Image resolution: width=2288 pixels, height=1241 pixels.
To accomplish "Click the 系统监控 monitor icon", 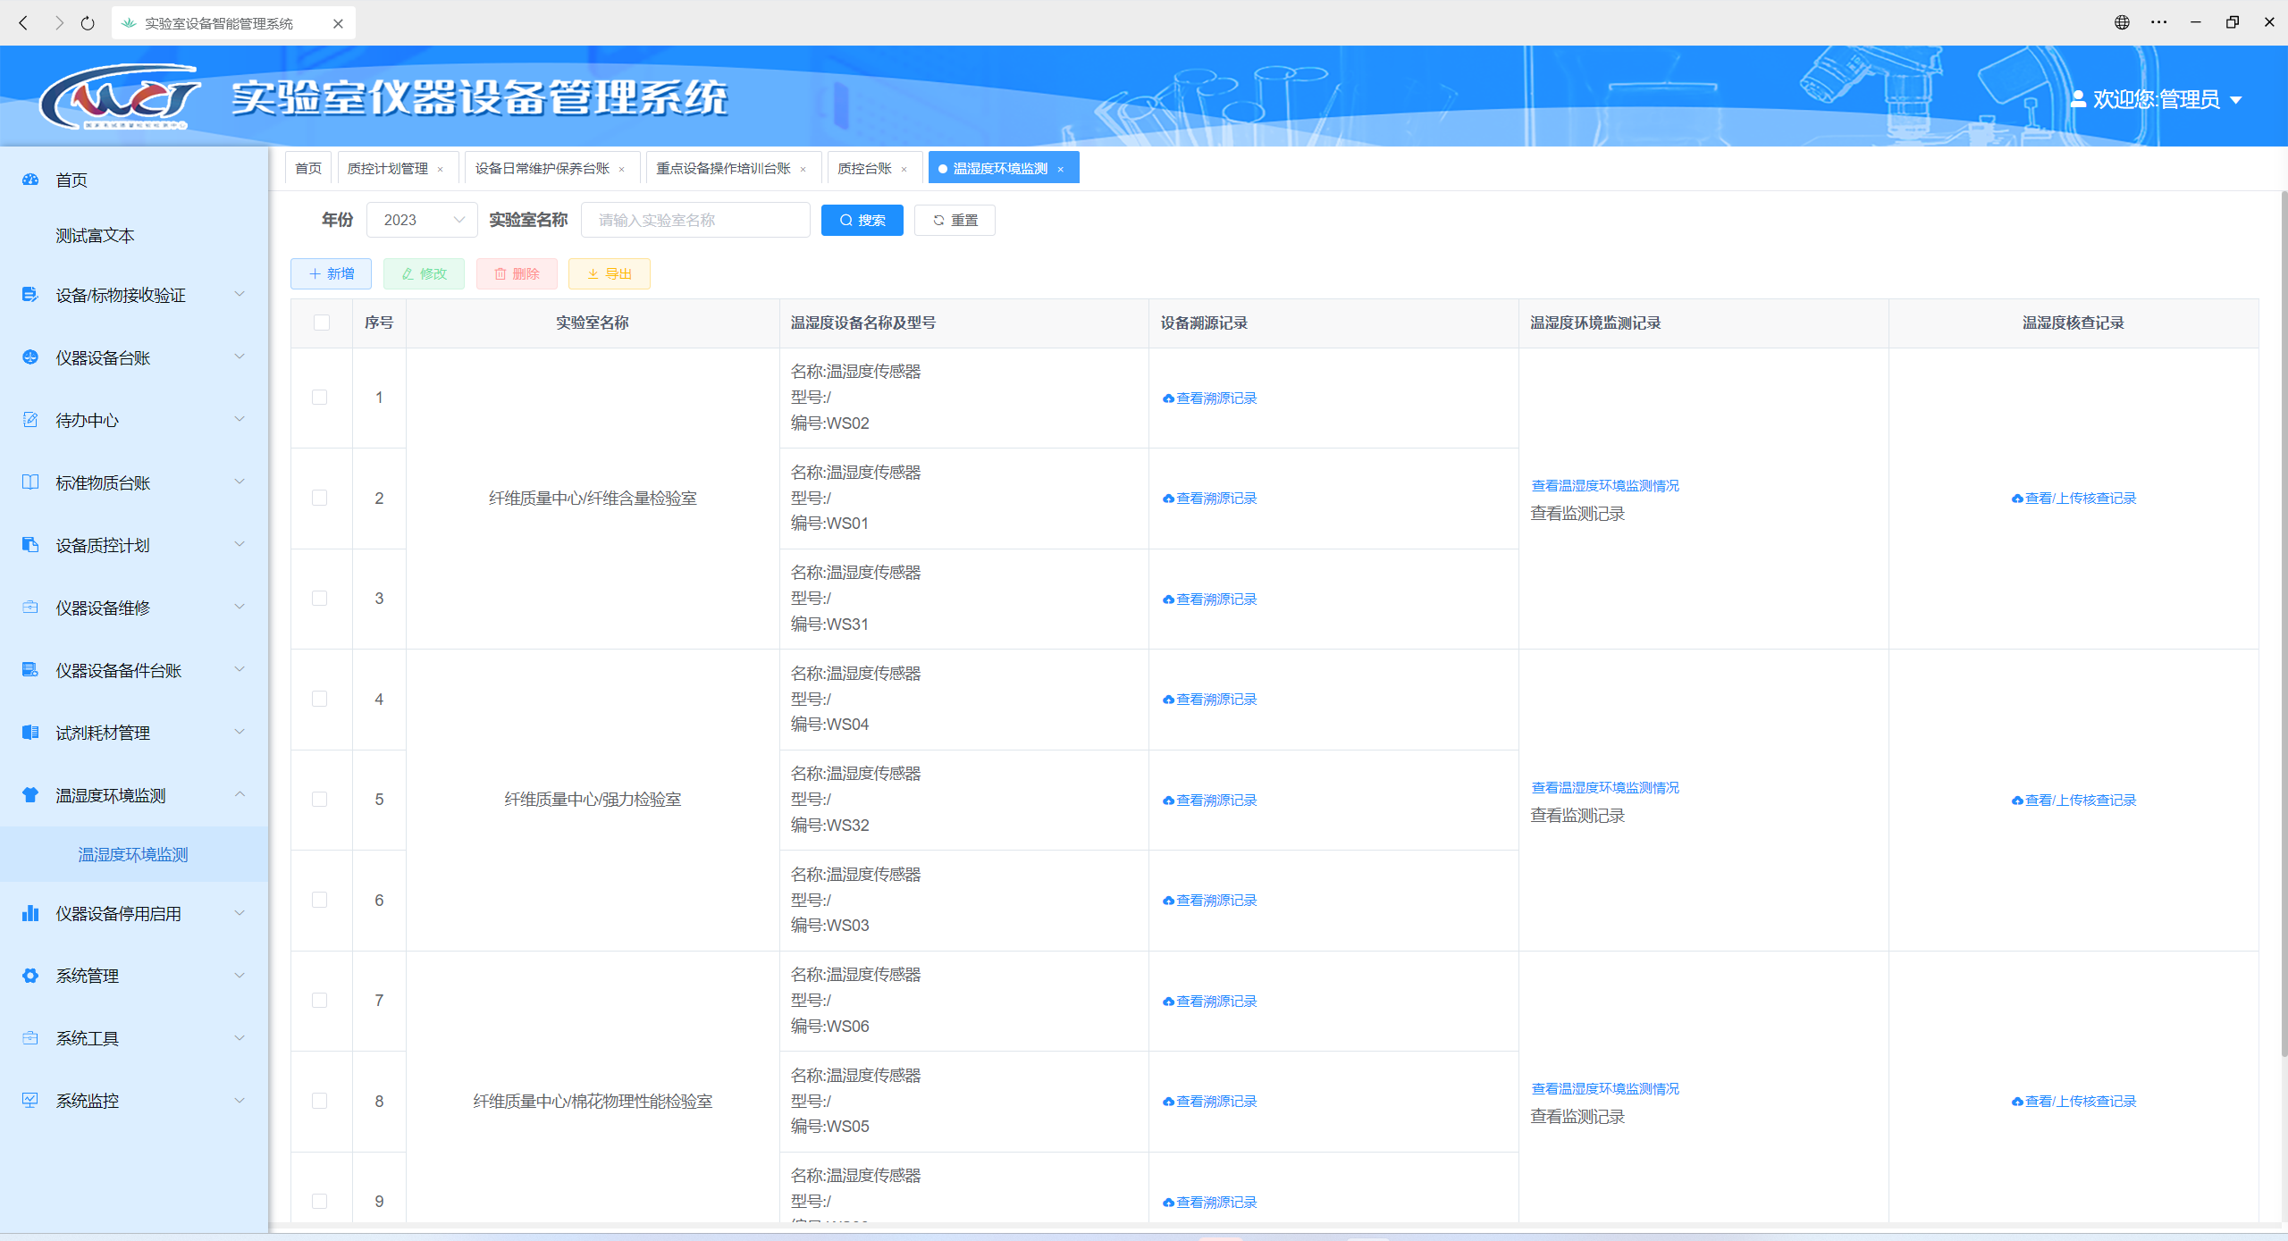I will [30, 1101].
